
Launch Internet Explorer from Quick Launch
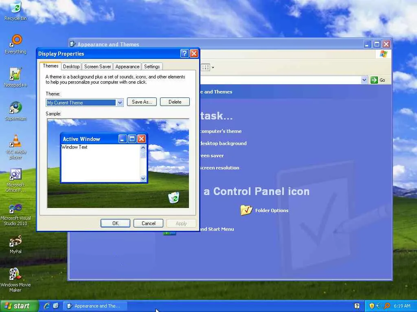47,306
